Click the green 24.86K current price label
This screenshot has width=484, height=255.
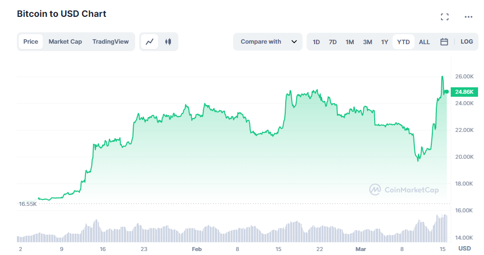pyautogui.click(x=464, y=92)
